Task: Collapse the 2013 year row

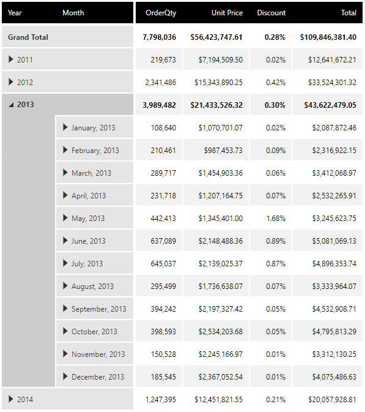Action: click(x=11, y=105)
